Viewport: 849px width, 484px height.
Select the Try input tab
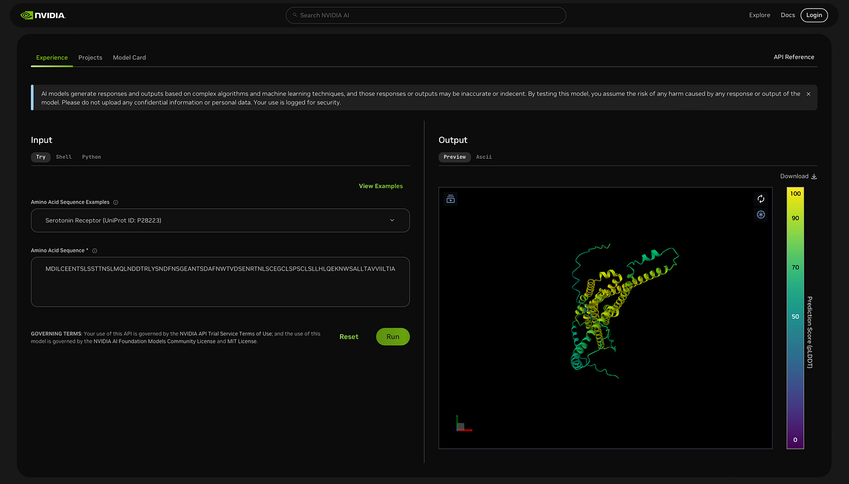click(41, 157)
